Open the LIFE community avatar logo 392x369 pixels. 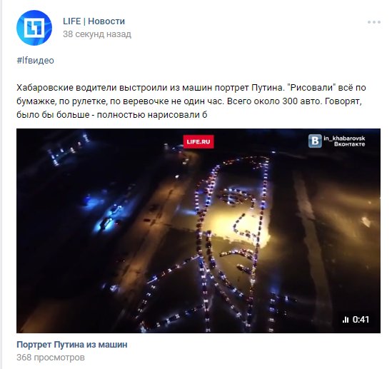point(34,28)
